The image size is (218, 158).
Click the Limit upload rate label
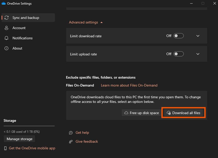(x=83, y=54)
